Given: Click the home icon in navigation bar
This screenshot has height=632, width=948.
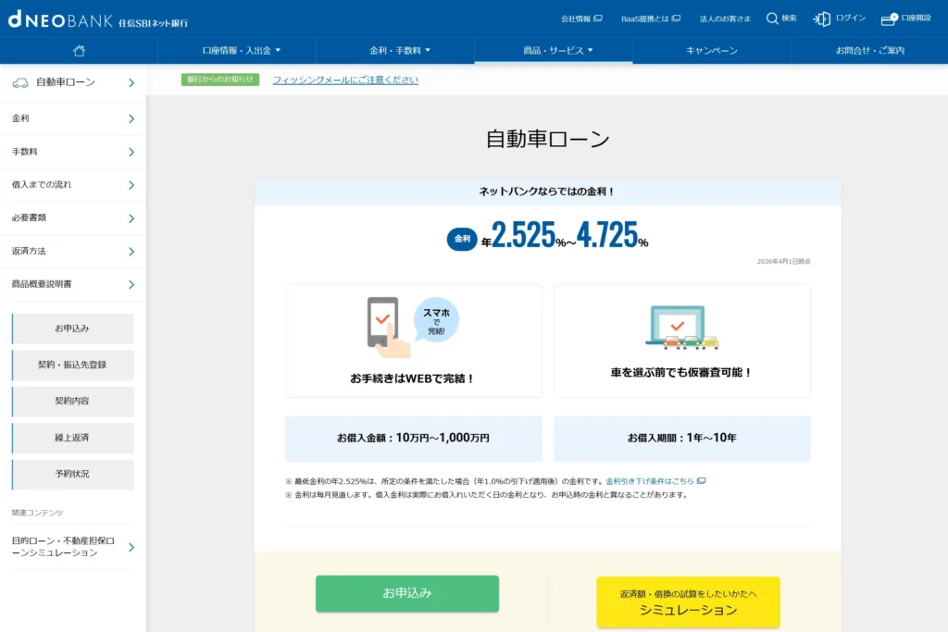Looking at the screenshot, I should point(79,50).
